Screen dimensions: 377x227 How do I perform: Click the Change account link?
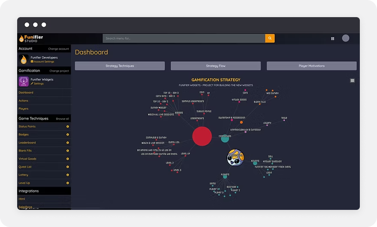[58, 49]
